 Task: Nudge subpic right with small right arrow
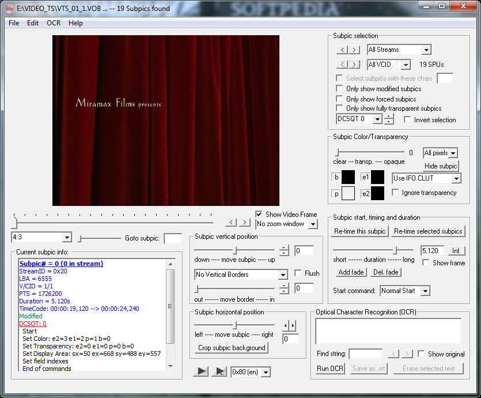(293, 325)
